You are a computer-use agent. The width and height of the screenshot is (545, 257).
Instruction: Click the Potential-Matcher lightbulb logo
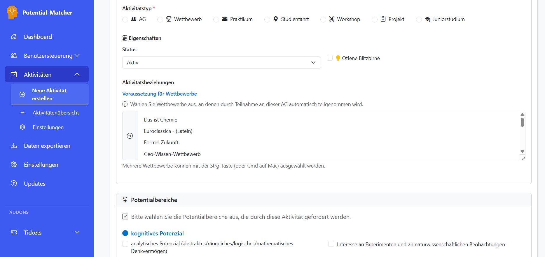[12, 12]
